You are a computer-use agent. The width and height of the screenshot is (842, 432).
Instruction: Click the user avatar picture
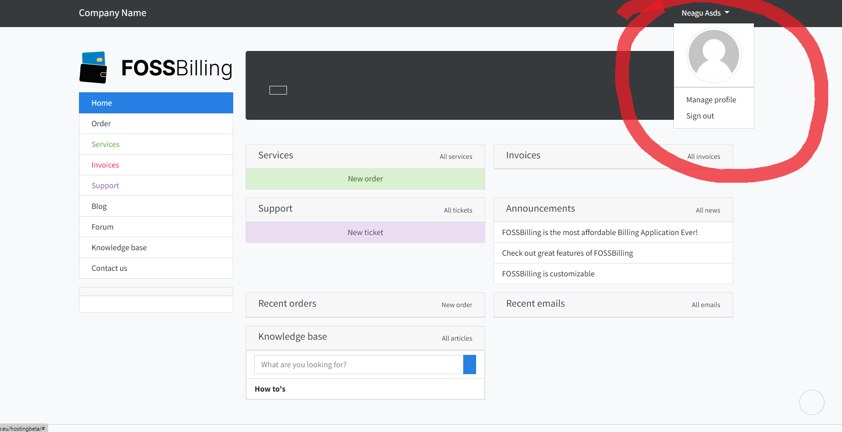tap(713, 55)
